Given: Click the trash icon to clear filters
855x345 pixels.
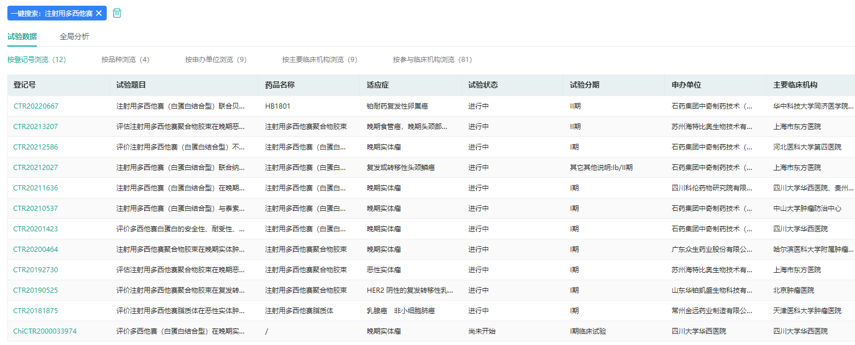Looking at the screenshot, I should 117,13.
